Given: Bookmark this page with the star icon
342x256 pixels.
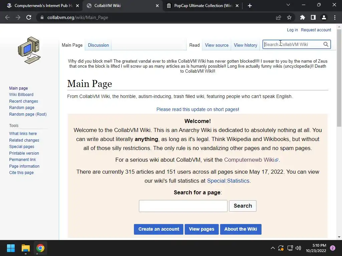Looking at the screenshot, I should [x=289, y=17].
